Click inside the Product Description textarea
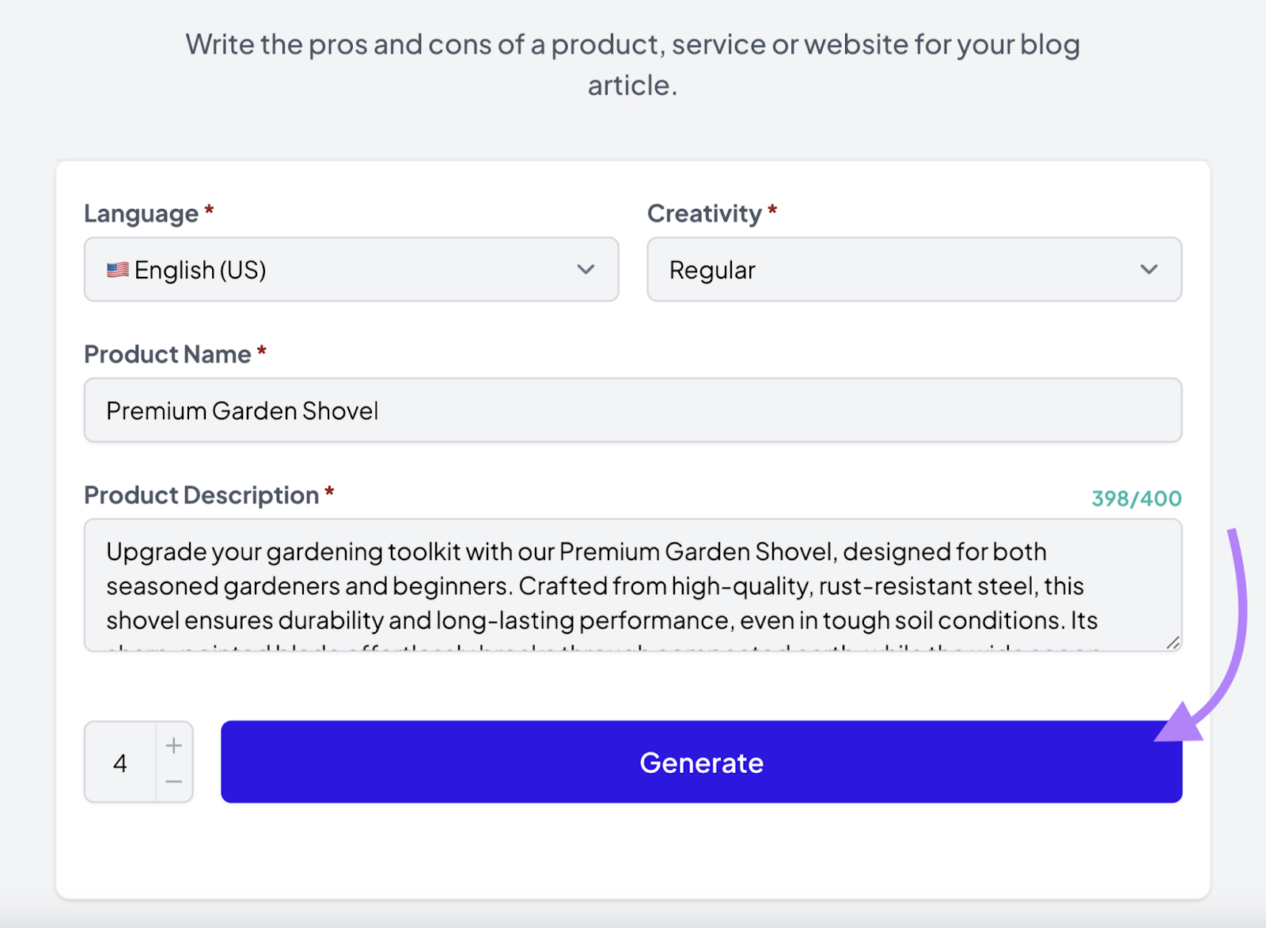The height and width of the screenshot is (928, 1266). tap(631, 585)
